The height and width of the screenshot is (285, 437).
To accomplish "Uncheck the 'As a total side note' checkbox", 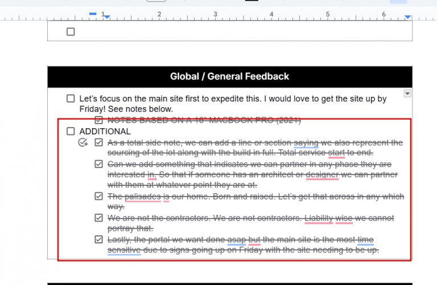I will [98, 142].
